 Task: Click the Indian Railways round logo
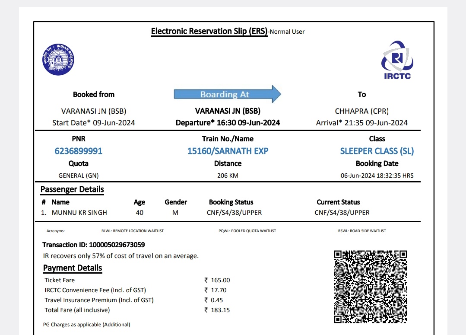58,60
